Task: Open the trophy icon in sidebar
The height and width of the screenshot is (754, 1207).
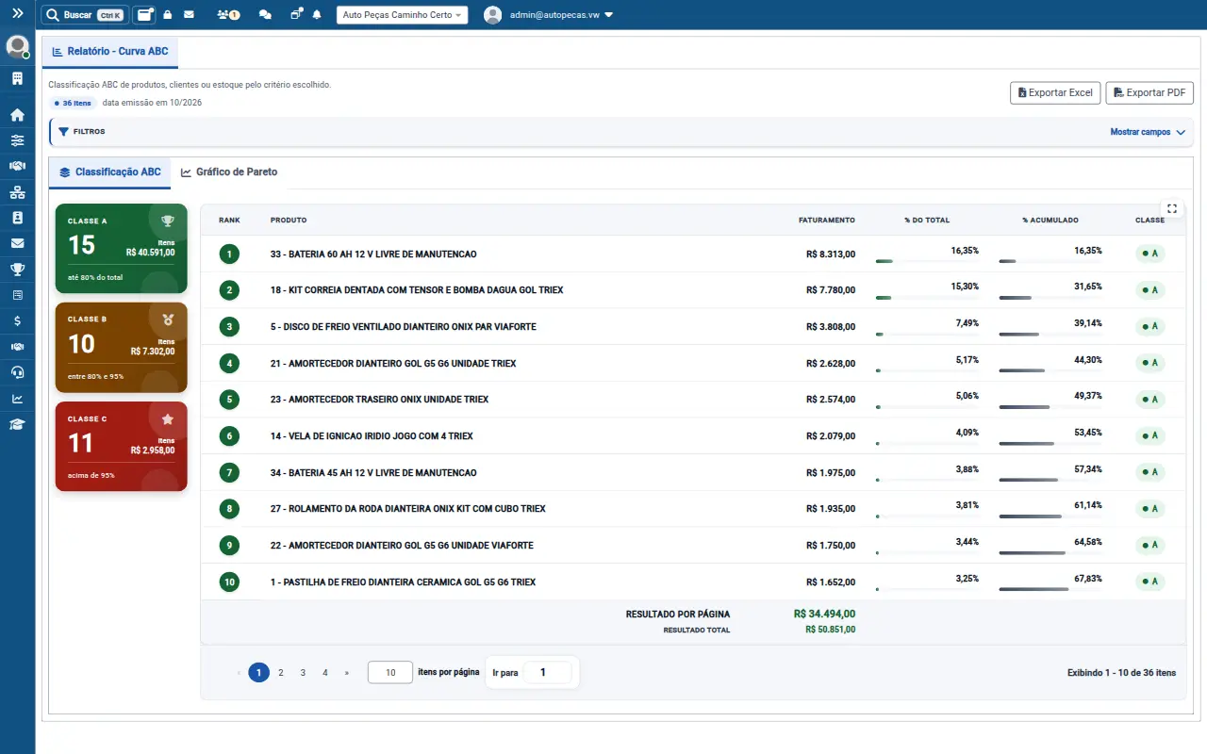Action: point(17,270)
